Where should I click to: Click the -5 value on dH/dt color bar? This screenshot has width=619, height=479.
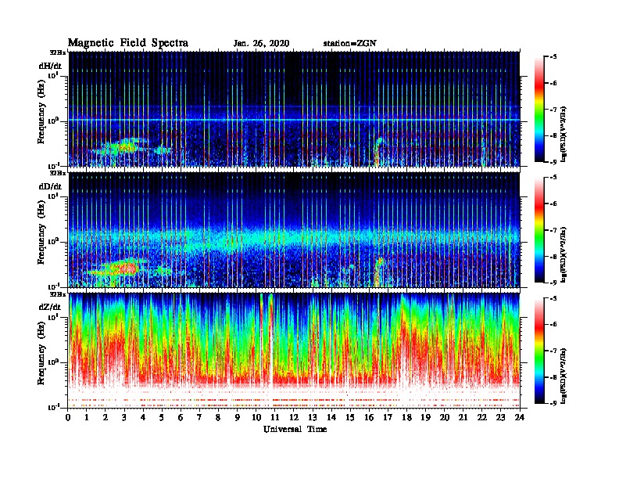tap(553, 57)
